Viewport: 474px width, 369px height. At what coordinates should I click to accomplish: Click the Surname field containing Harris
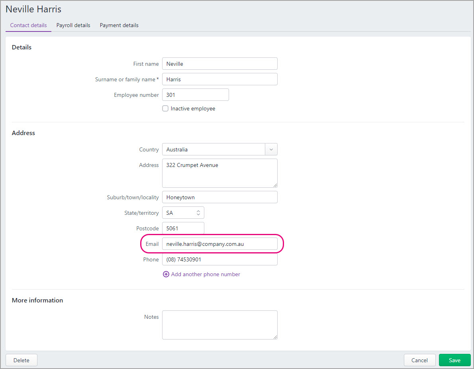tap(219, 79)
